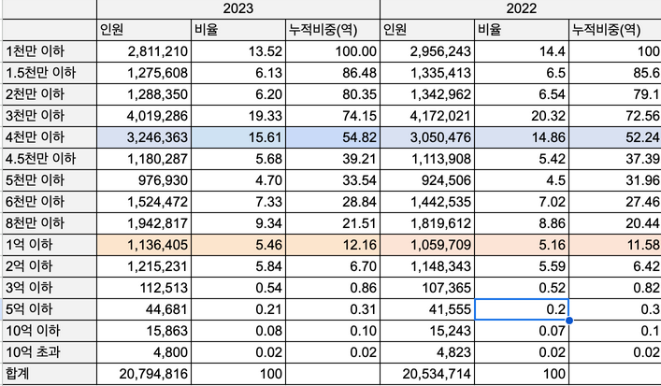Click the cell containing 1,180,287
Screen dimensions: 661x386
pos(144,159)
